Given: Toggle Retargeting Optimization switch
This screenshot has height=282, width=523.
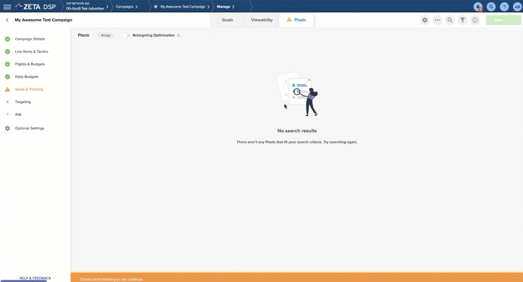Looking at the screenshot, I should (127, 35).
